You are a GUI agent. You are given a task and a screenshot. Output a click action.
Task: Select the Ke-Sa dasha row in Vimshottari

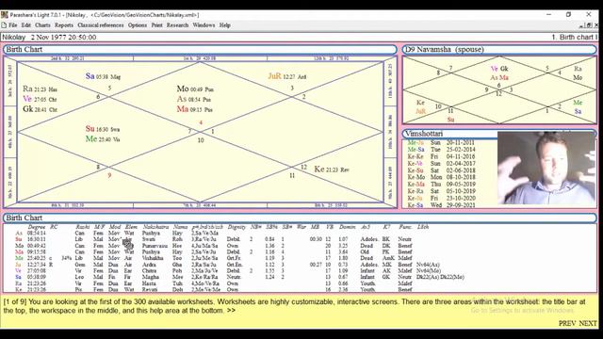click(442, 205)
